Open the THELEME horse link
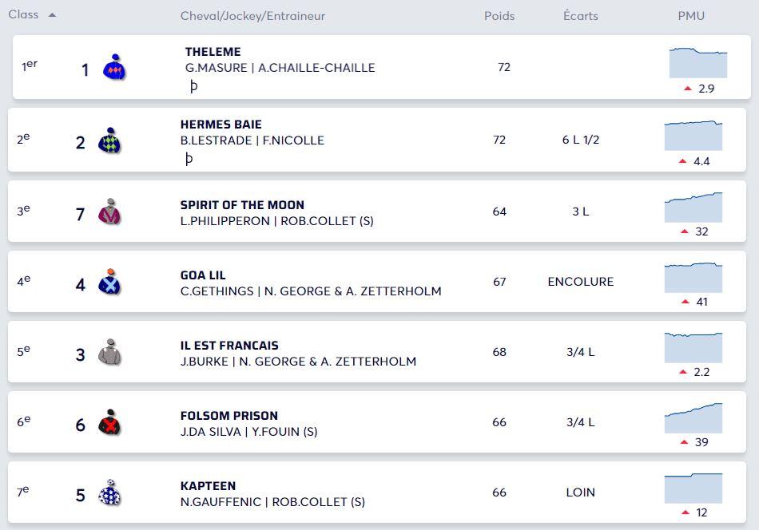The height and width of the screenshot is (530, 759). click(x=213, y=52)
